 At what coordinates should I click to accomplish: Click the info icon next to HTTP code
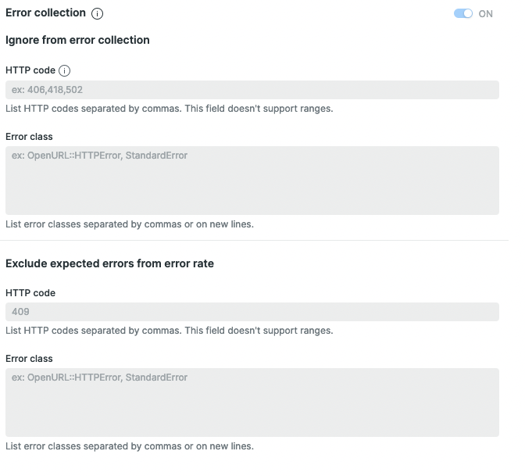65,70
